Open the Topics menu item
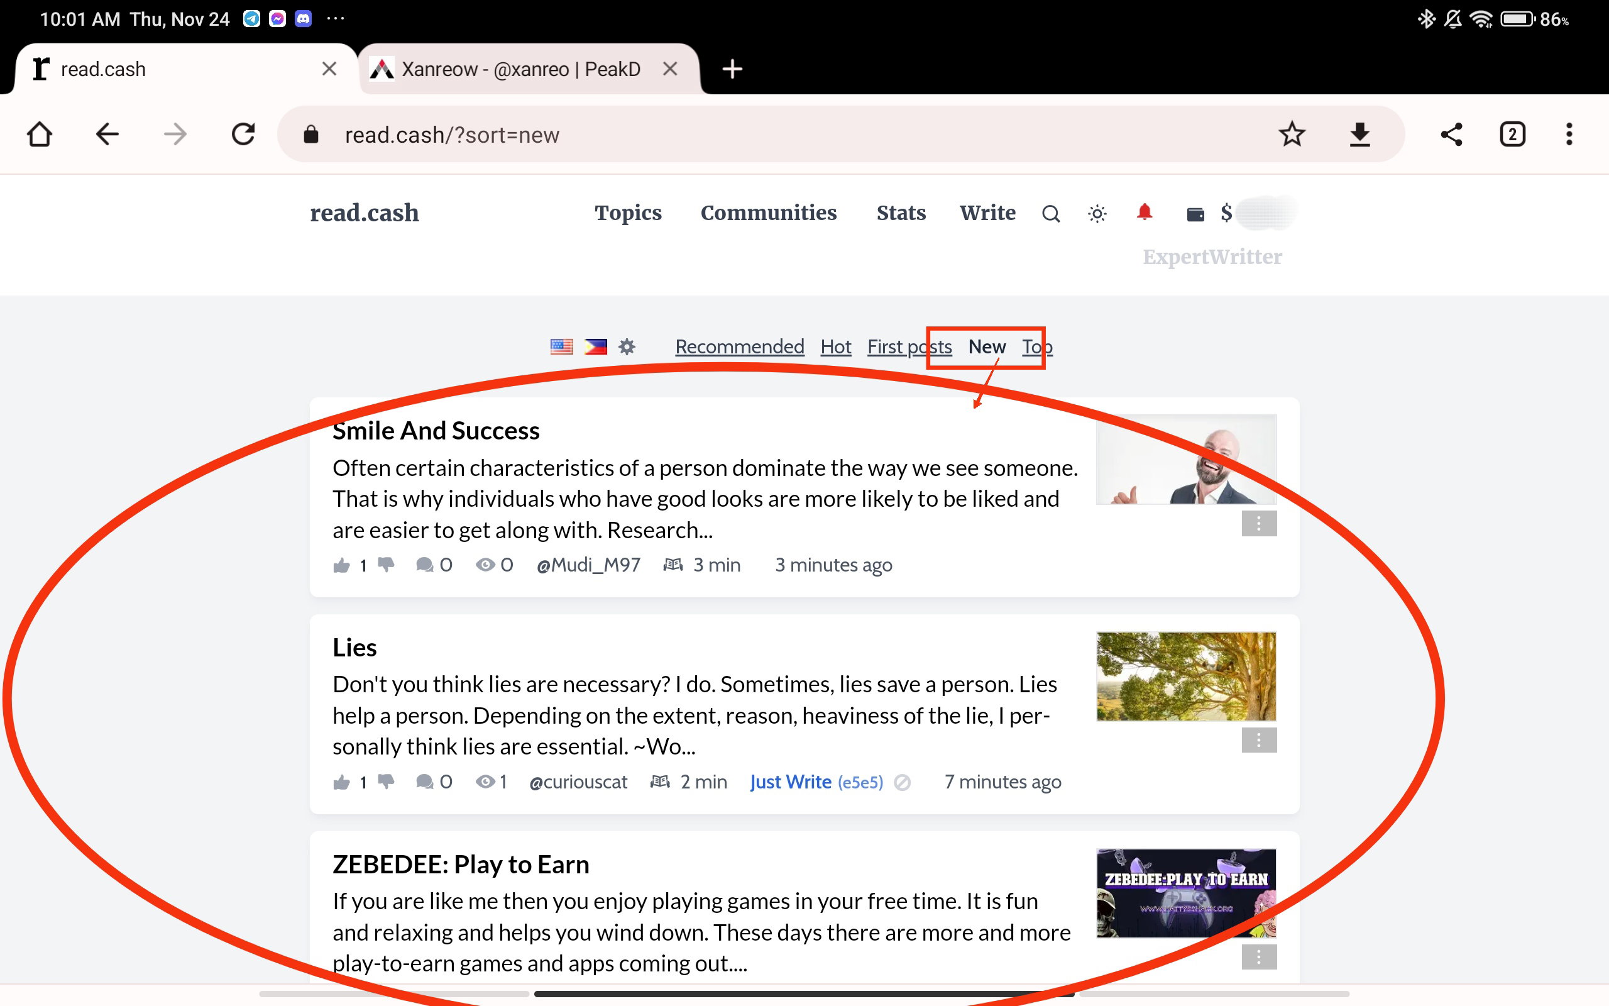 (x=629, y=213)
